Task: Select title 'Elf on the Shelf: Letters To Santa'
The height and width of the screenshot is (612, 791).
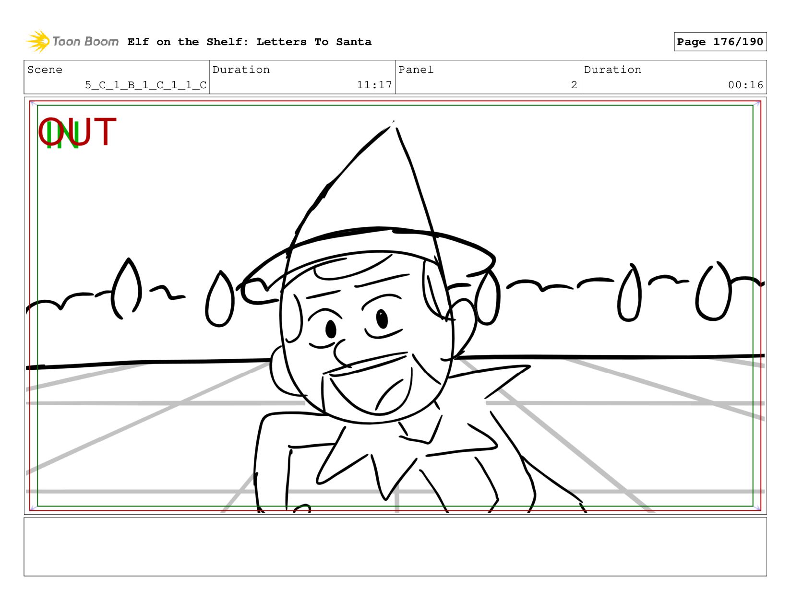Action: pyautogui.click(x=249, y=42)
